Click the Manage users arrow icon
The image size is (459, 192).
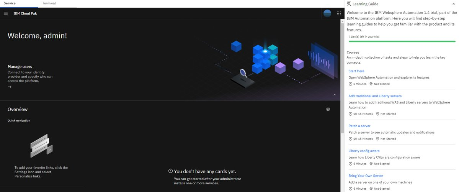click(10, 87)
